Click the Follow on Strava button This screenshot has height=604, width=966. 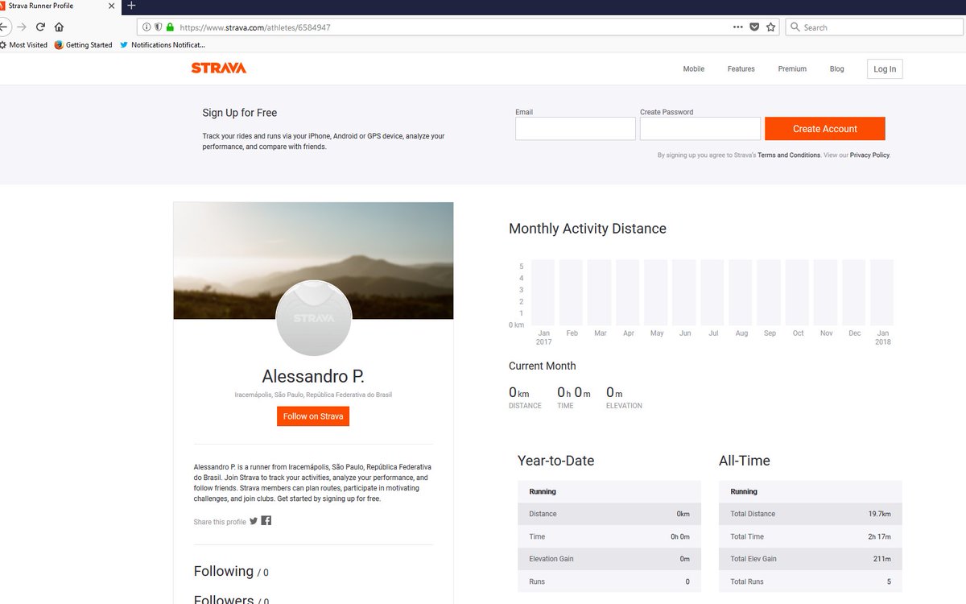click(313, 416)
